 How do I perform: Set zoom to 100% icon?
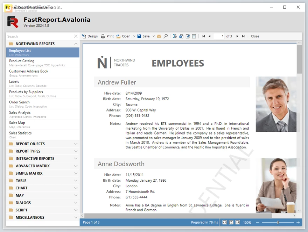[238, 222]
